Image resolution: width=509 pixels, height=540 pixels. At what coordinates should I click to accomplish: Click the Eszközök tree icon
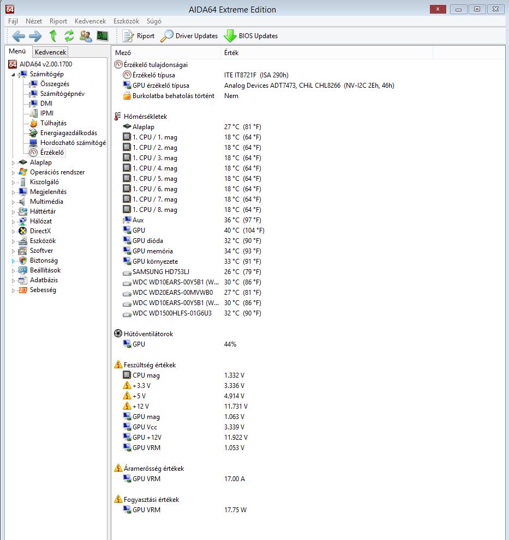click(23, 241)
